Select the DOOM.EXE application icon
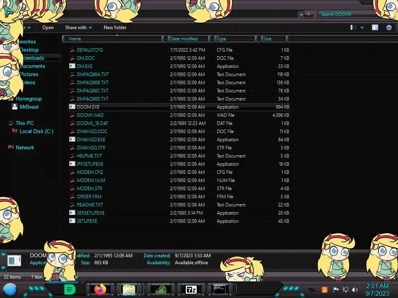Viewport: 398px width, 298px height. 72,107
